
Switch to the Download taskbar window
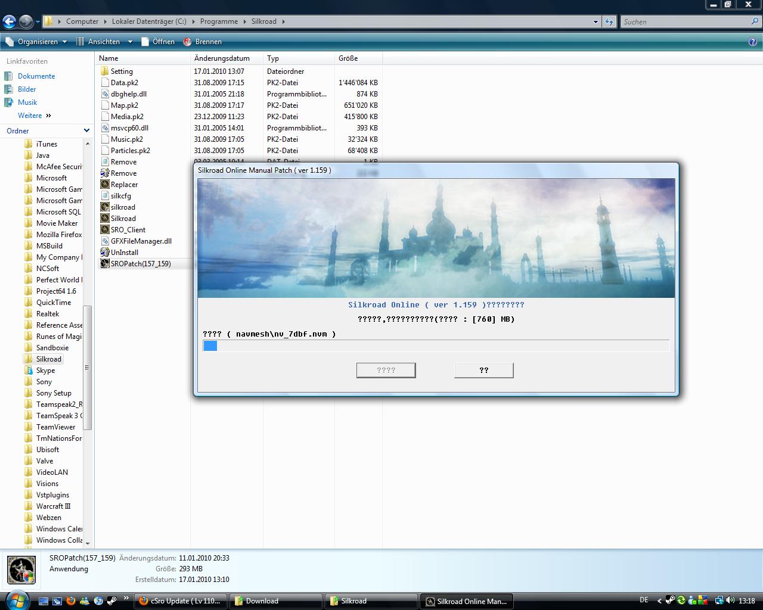coord(275,601)
